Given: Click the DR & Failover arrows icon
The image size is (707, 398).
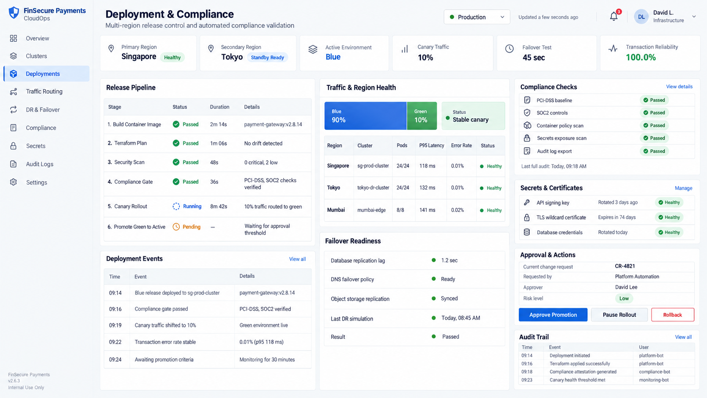Looking at the screenshot, I should click(x=14, y=110).
